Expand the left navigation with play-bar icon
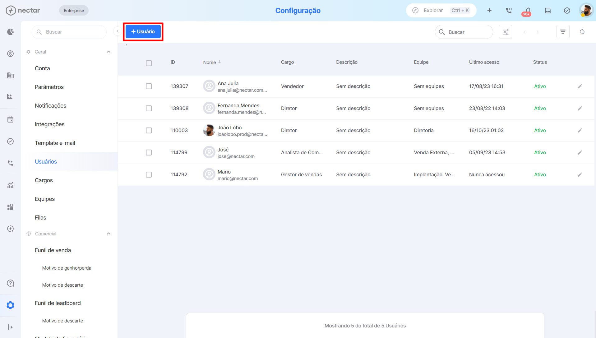 (10, 327)
